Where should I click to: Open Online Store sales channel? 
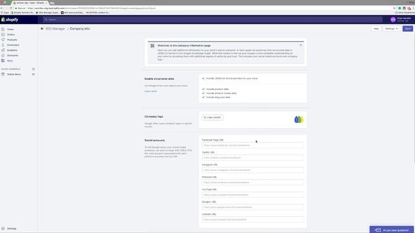tap(14, 74)
